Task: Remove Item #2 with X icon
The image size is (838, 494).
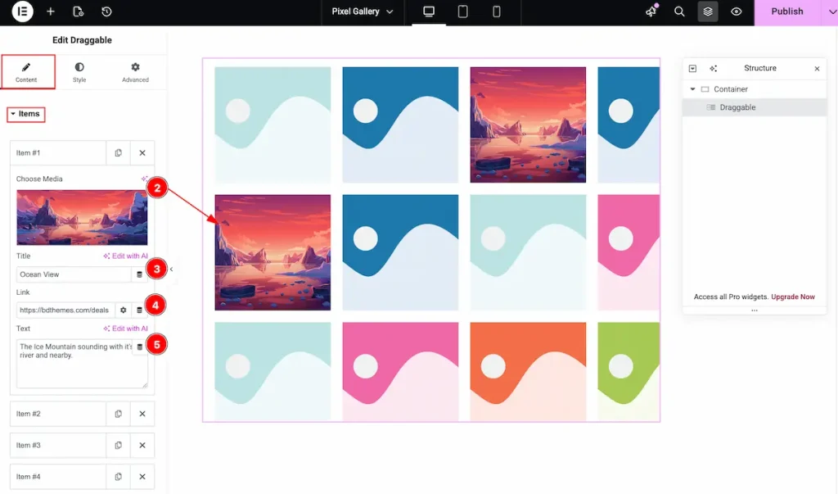Action: point(142,414)
